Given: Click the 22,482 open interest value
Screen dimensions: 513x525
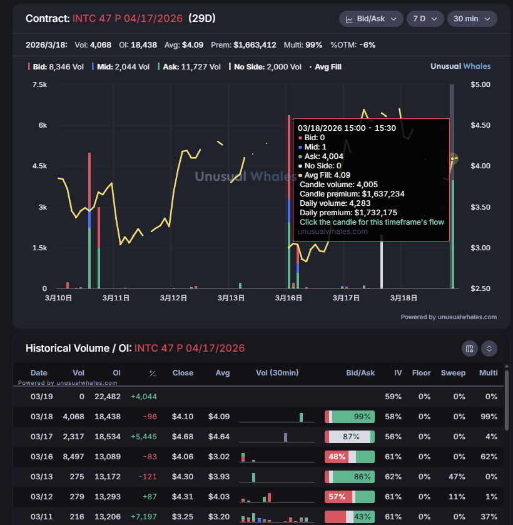Looking at the screenshot, I should [108, 397].
